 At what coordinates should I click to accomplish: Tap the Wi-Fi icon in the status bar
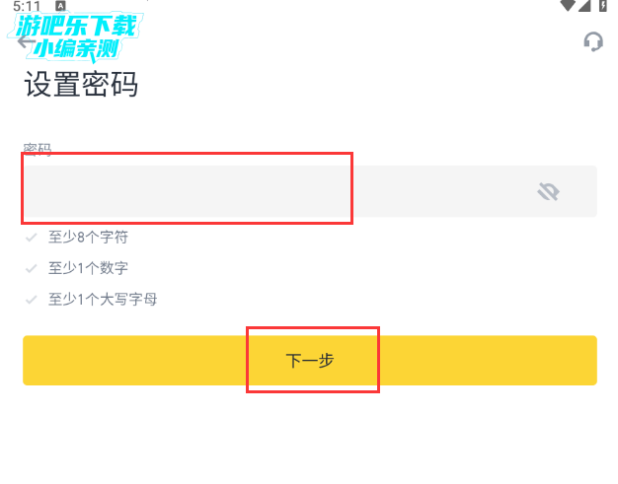pos(568,6)
